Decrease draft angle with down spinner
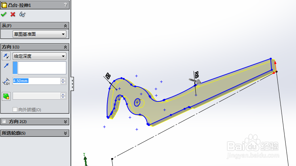 [63, 97]
